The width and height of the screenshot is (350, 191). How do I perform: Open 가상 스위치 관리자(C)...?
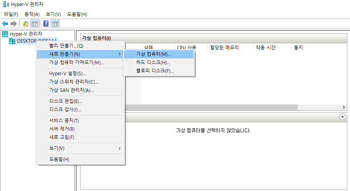pos(80,82)
